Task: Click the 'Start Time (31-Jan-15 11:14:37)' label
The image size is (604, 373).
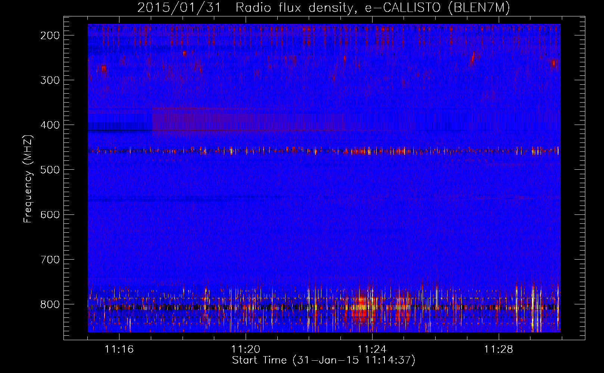Action: pos(323,360)
